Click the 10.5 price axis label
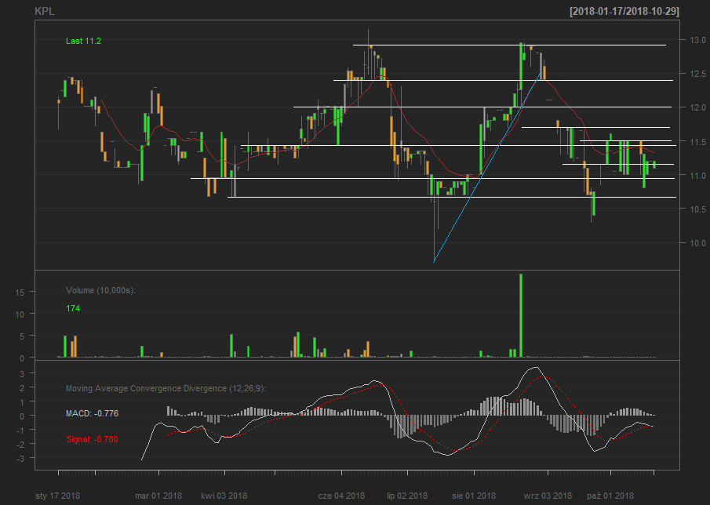This screenshot has height=505, width=710. coord(697,209)
